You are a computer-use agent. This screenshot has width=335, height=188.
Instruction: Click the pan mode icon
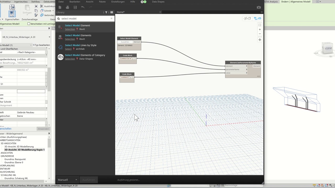click(x=260, y=40)
